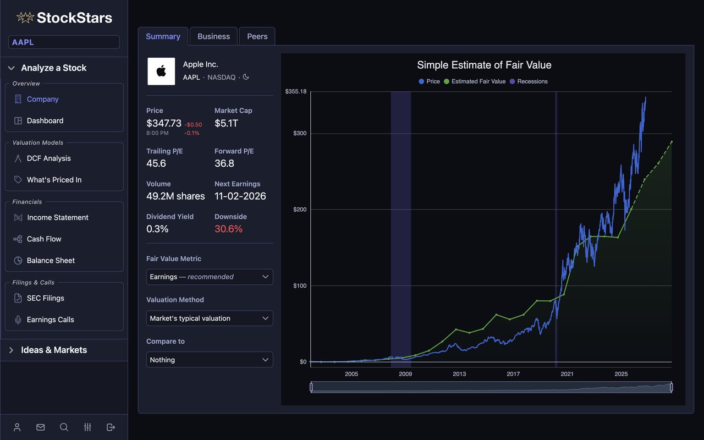Open the Company page link
This screenshot has width=704, height=440.
point(42,99)
